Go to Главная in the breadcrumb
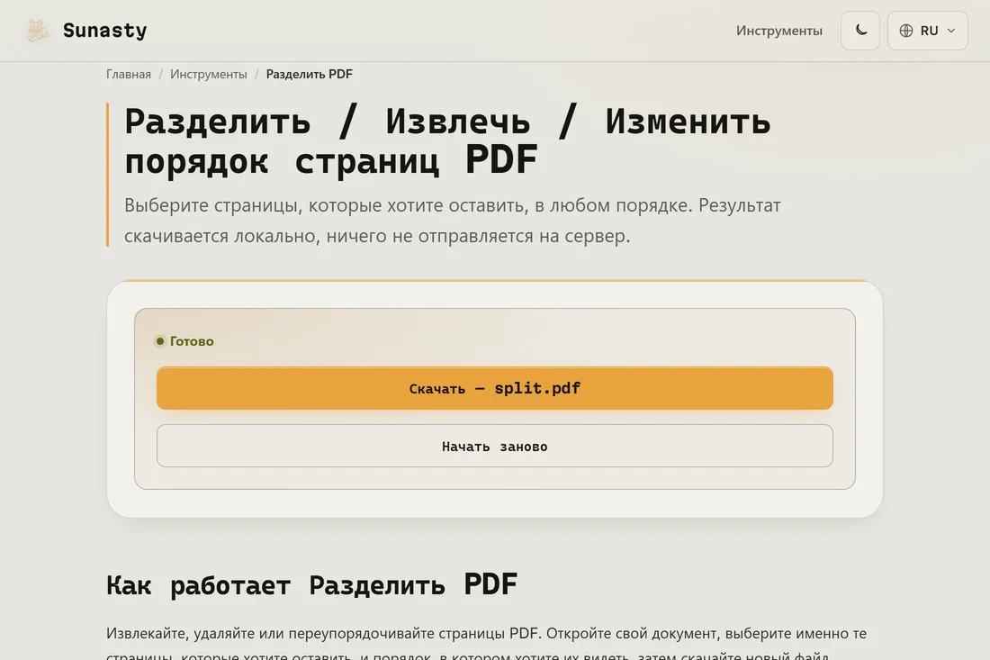The height and width of the screenshot is (660, 990). pyautogui.click(x=128, y=74)
